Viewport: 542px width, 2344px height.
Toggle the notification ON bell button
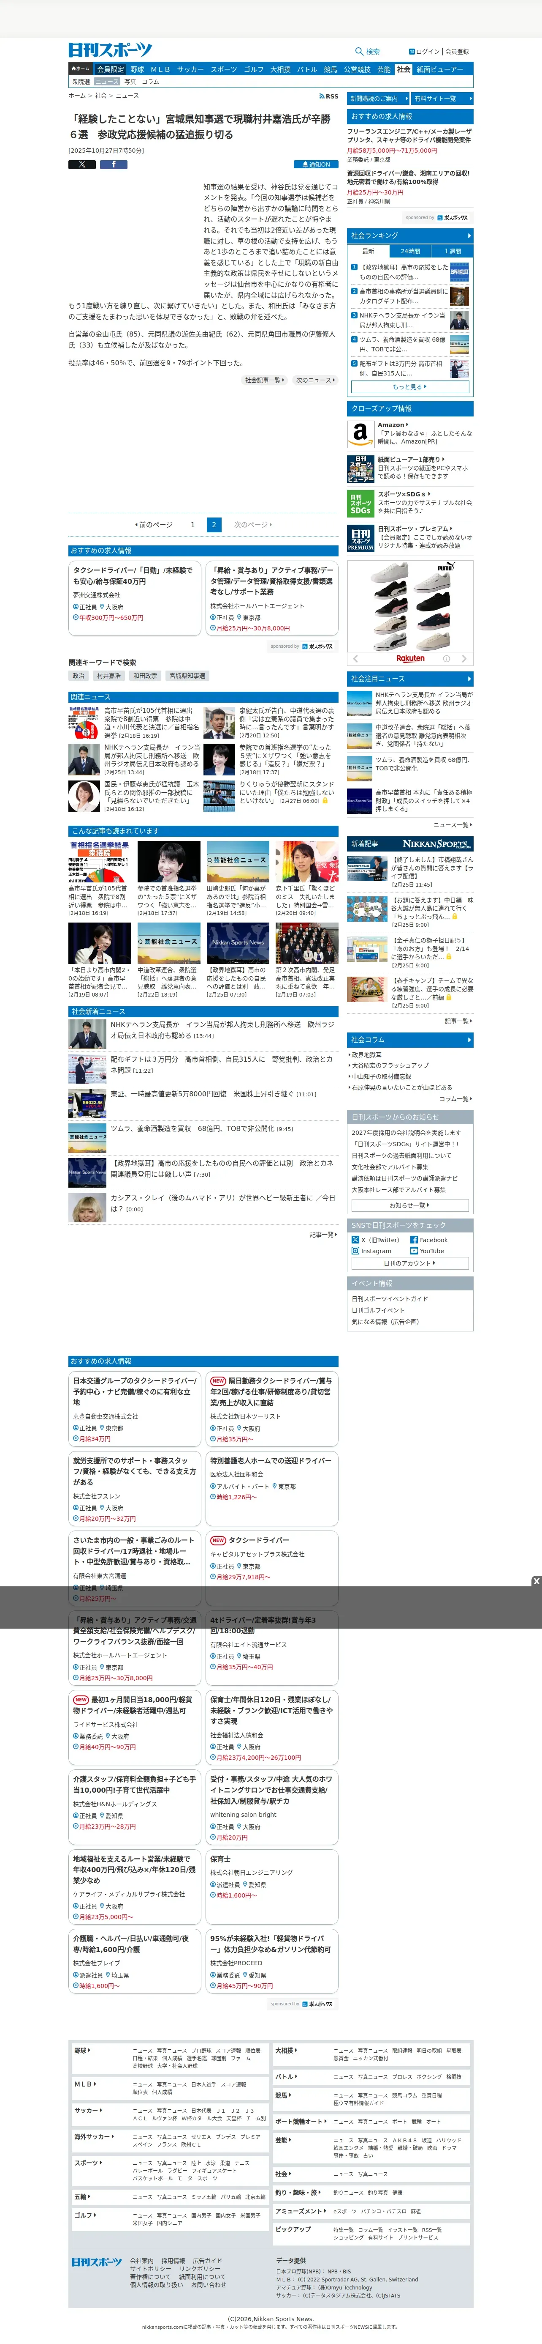pyautogui.click(x=316, y=165)
